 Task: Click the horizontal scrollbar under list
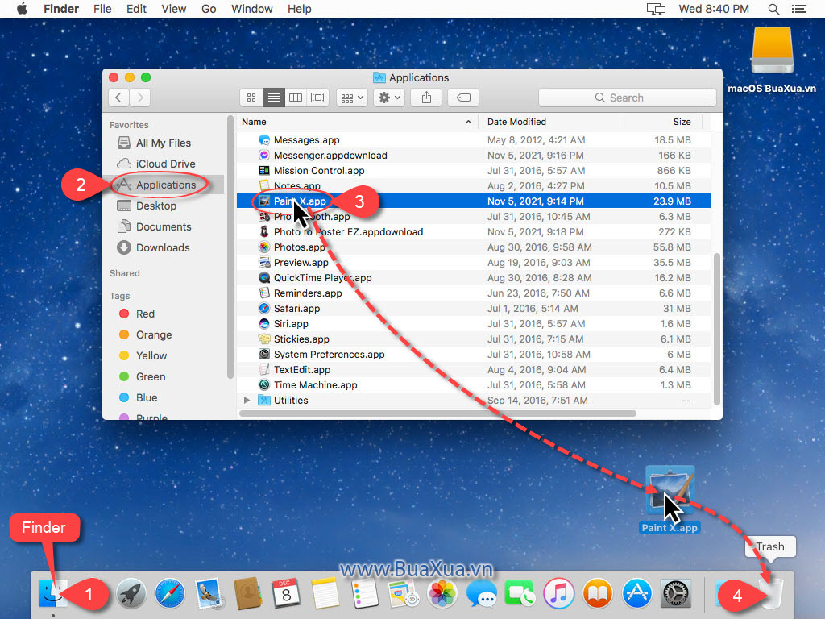click(x=437, y=413)
